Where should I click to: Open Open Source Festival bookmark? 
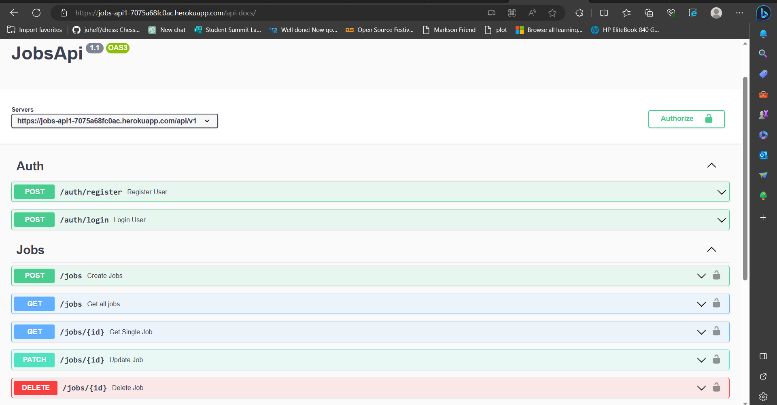pos(380,30)
